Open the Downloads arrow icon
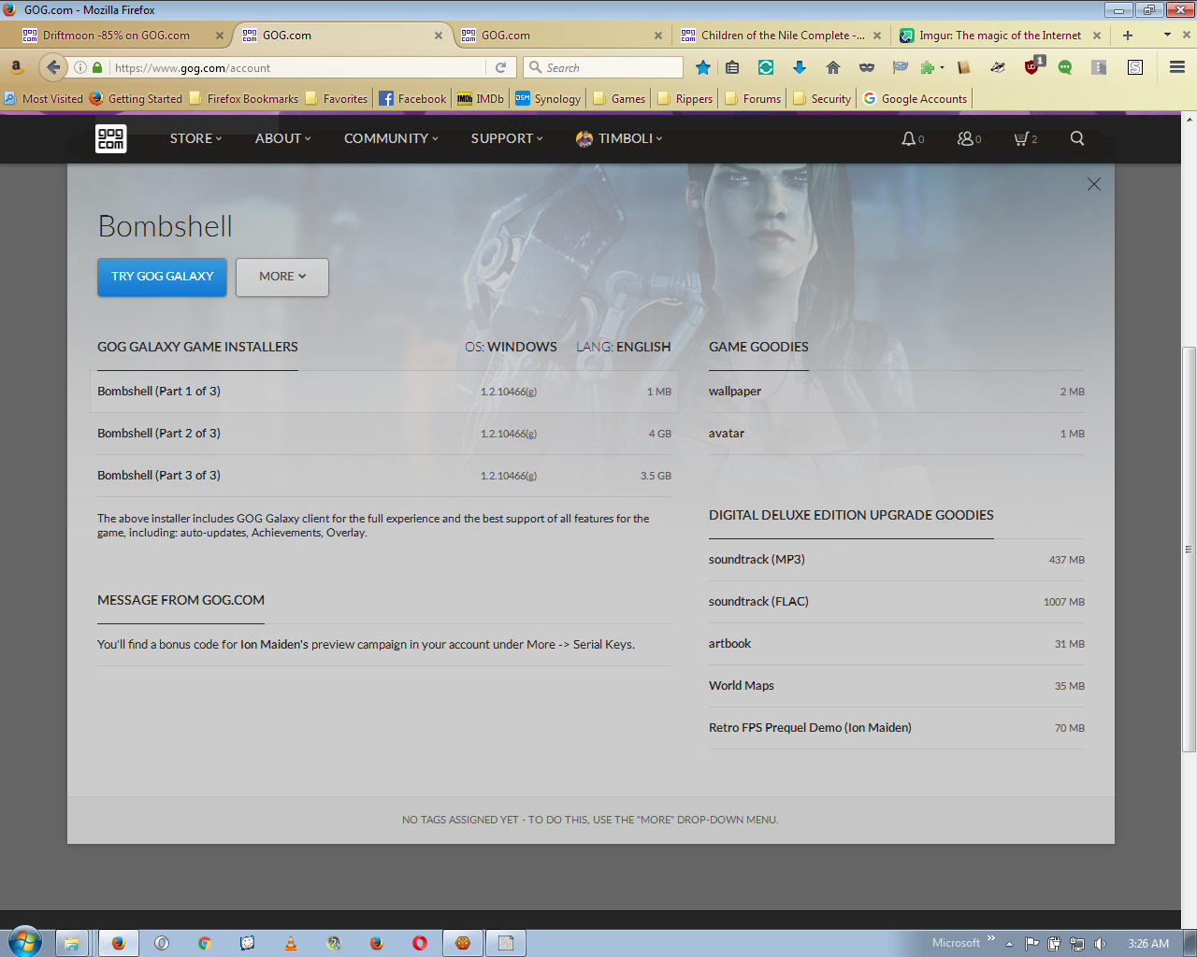The height and width of the screenshot is (957, 1197). pyautogui.click(x=800, y=67)
